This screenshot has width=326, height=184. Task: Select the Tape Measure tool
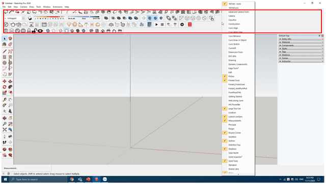[5, 100]
